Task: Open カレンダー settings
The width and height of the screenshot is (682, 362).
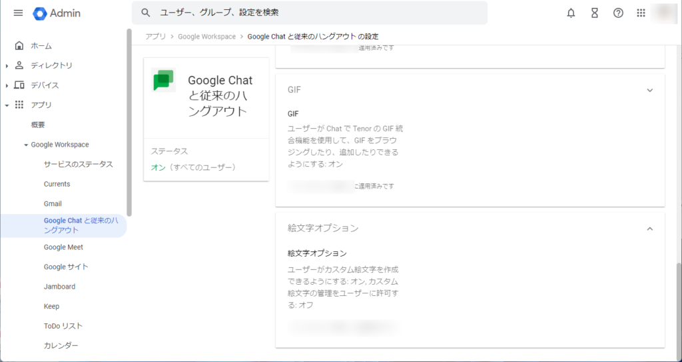Action: [61, 345]
